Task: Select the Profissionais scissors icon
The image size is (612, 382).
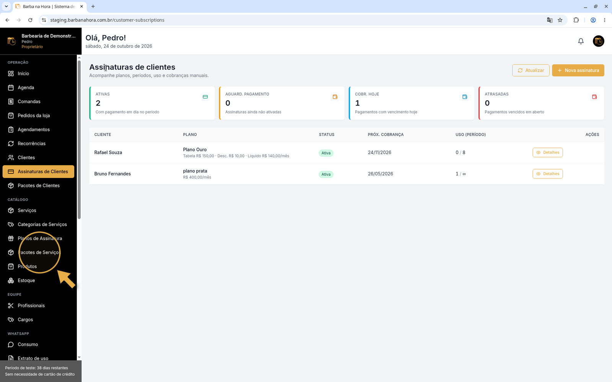Action: coord(11,306)
